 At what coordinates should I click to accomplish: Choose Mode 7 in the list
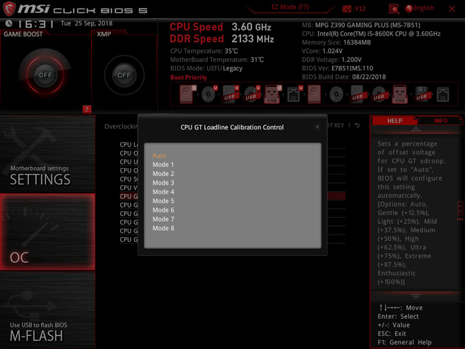pos(163,219)
